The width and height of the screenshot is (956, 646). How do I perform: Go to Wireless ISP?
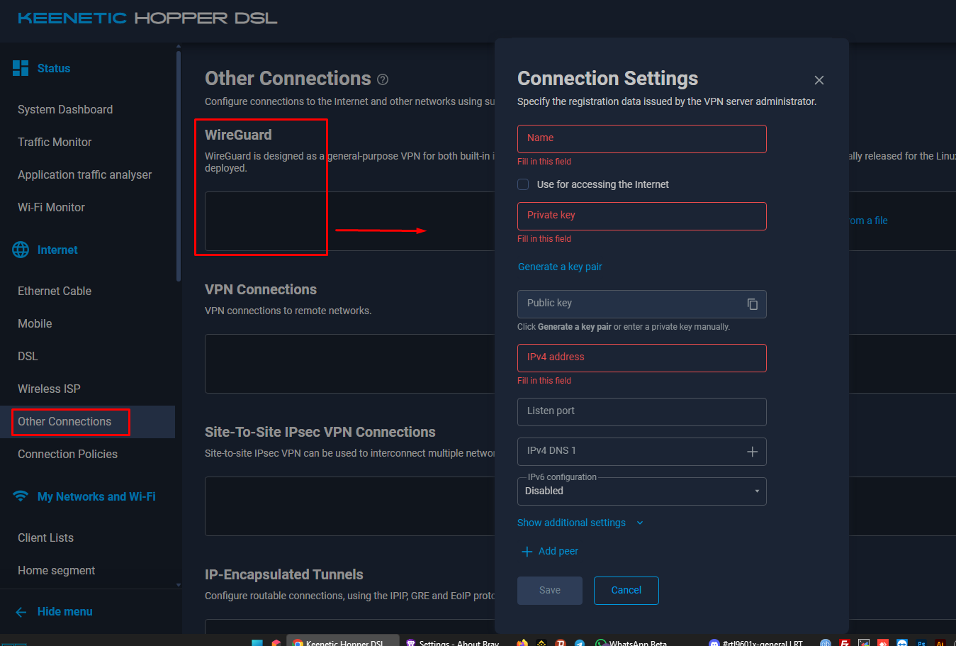[x=49, y=389]
